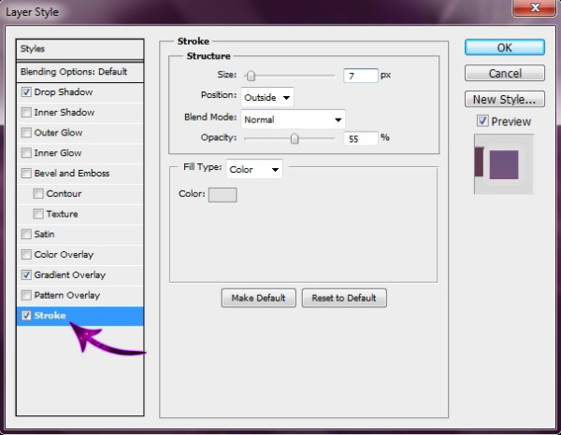Click the Opacity slider handle
The image size is (561, 435).
[x=295, y=138]
